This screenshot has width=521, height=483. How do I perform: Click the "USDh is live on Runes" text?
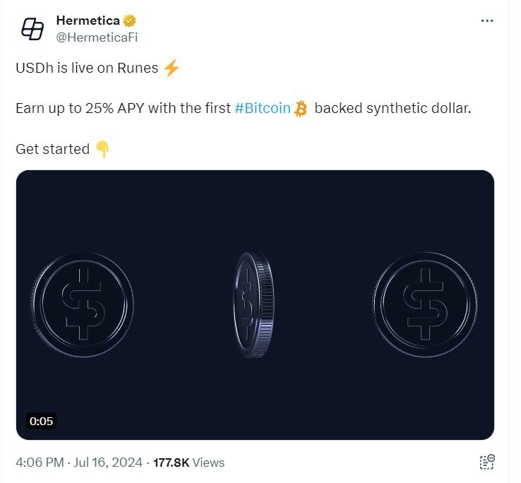coord(87,68)
